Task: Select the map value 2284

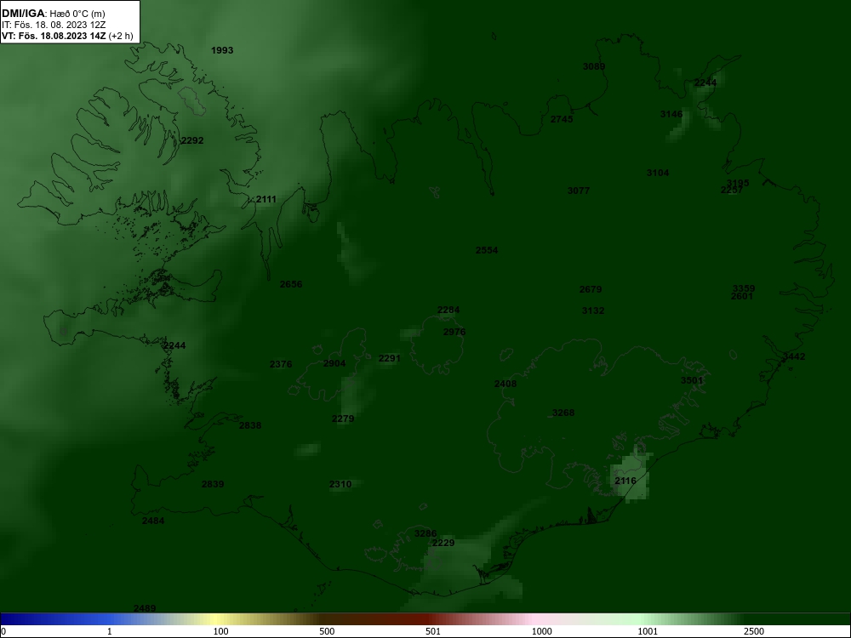Action: coord(448,310)
